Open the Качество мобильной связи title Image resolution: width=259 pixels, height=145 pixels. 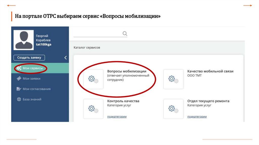210,71
